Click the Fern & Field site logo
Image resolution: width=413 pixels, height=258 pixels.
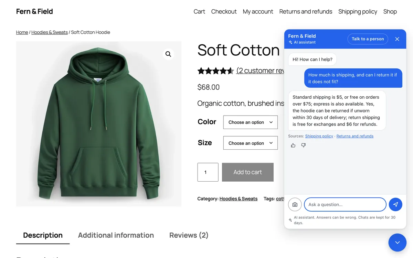(x=34, y=11)
